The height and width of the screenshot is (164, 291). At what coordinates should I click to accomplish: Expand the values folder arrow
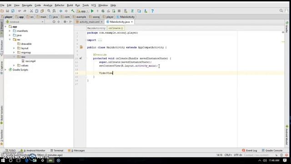14,66
